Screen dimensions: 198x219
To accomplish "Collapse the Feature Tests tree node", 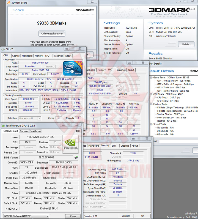I will point(151,104).
